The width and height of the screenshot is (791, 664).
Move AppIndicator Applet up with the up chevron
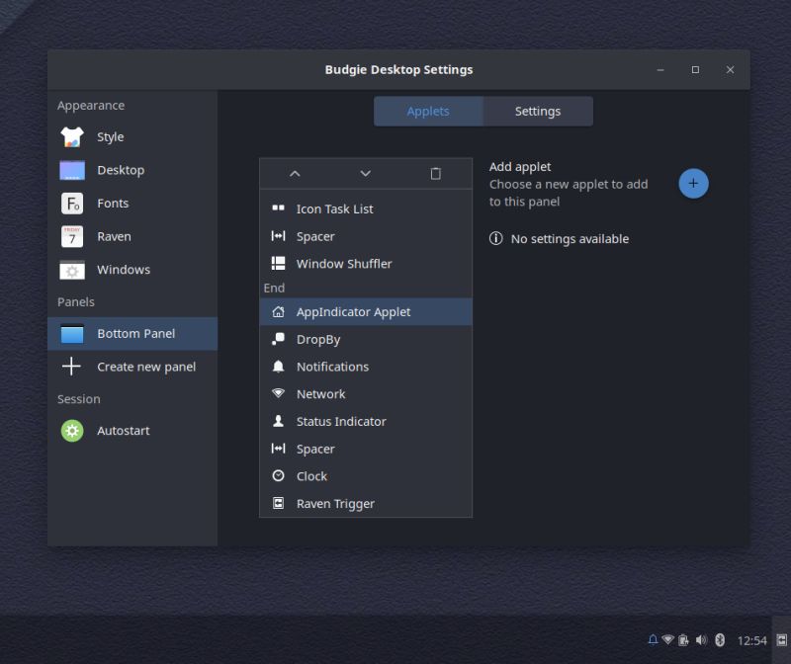(294, 173)
